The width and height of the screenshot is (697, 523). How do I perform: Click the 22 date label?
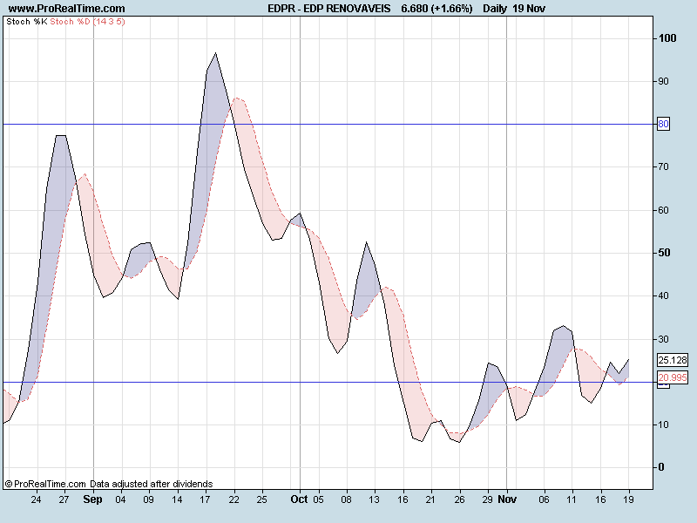pos(233,499)
